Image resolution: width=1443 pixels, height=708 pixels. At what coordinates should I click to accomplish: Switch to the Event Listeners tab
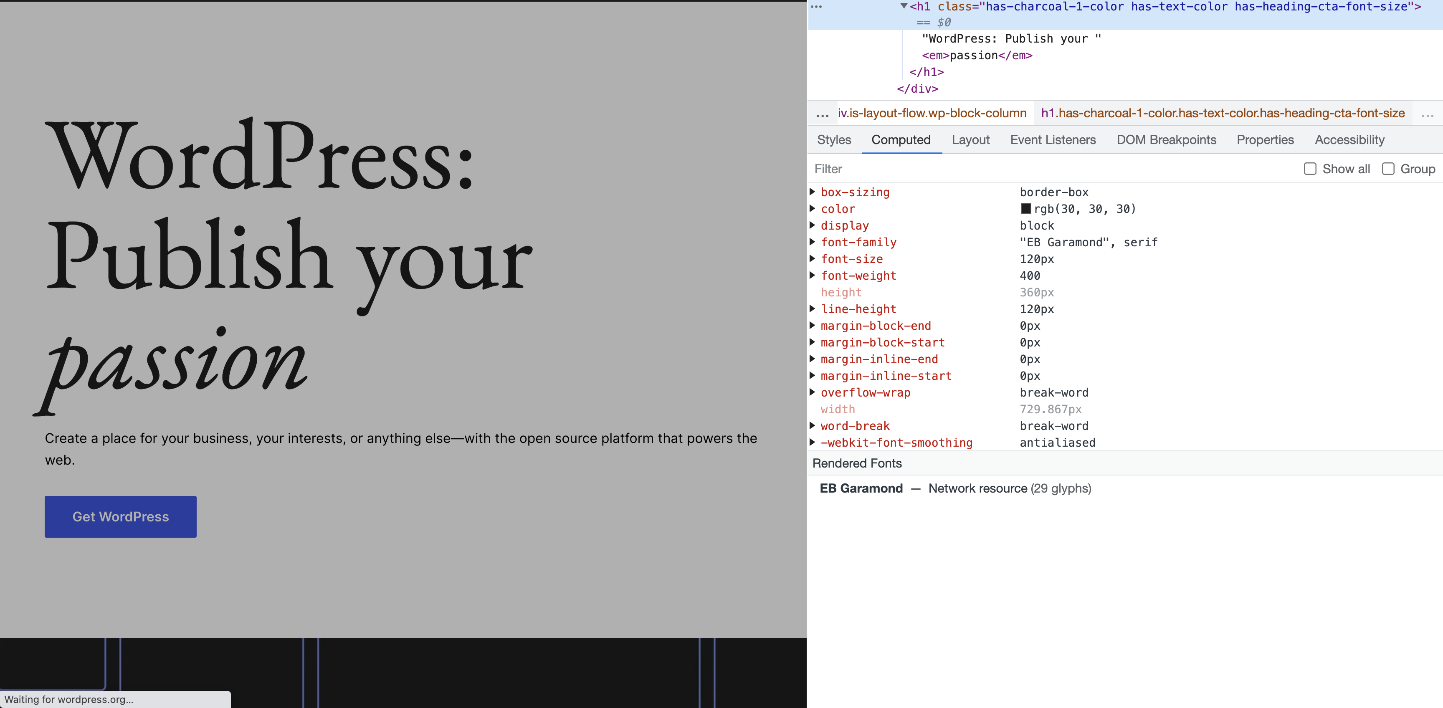pyautogui.click(x=1053, y=140)
